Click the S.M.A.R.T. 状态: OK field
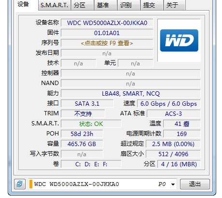 91,124
